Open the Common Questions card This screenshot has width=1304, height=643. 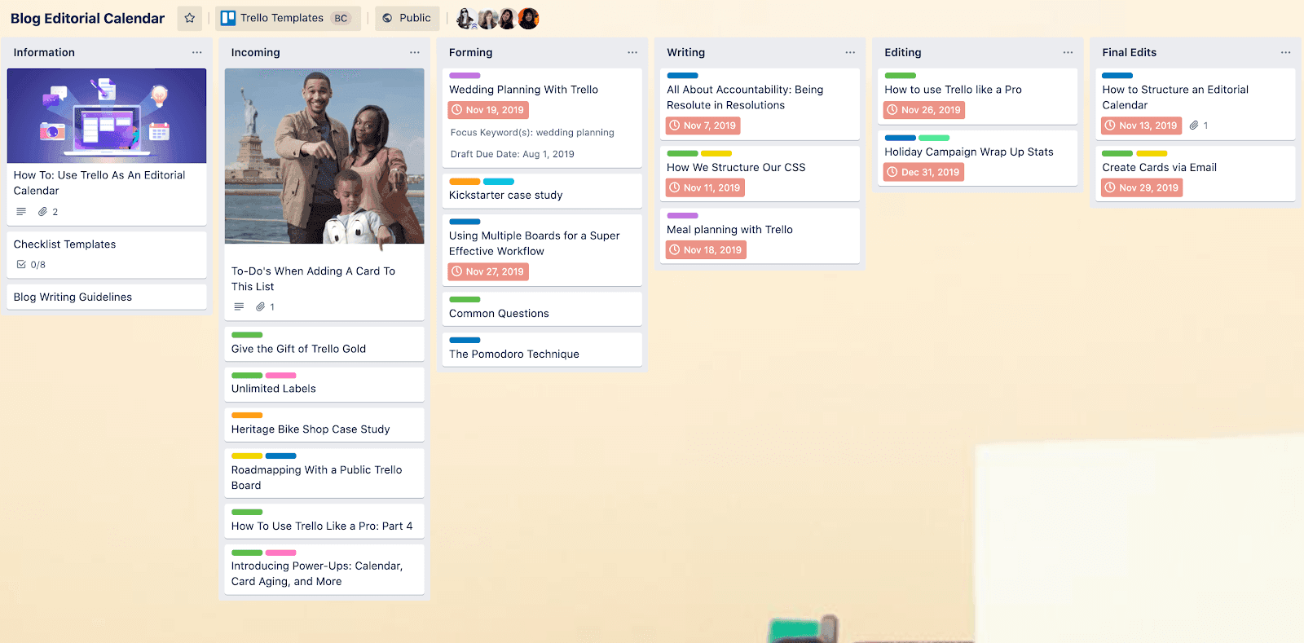pos(542,309)
